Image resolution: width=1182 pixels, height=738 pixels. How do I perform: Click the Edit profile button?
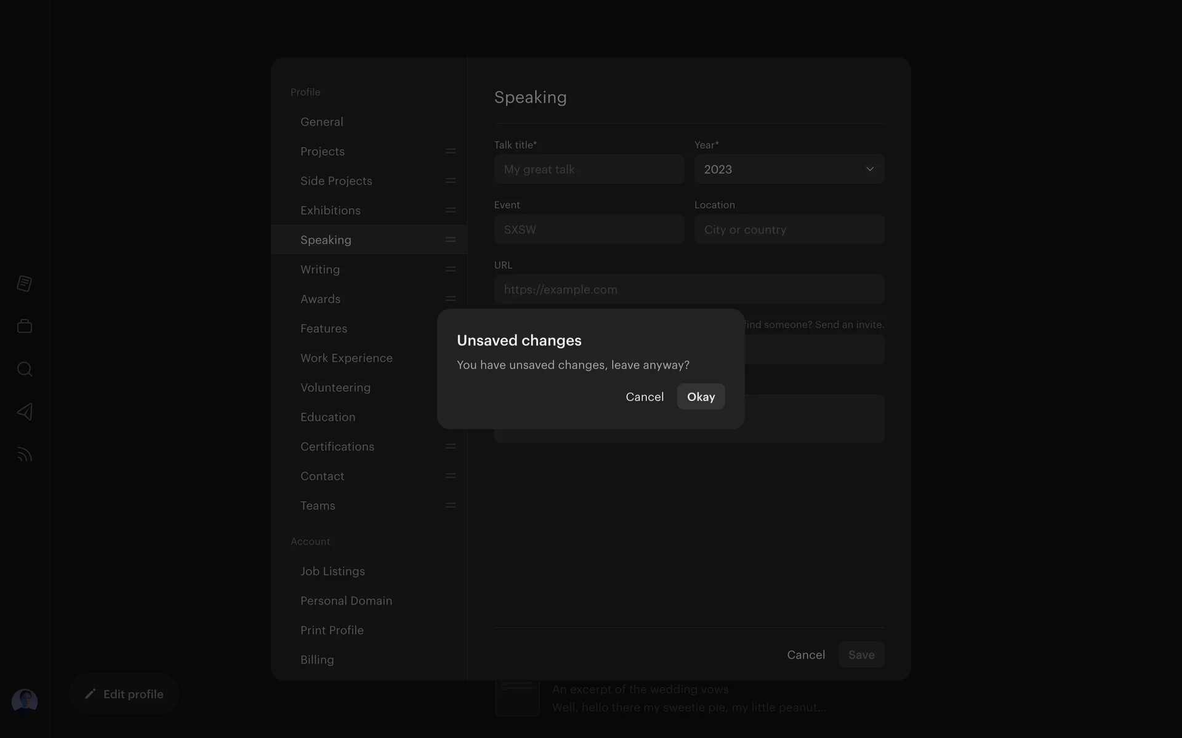pos(124,694)
